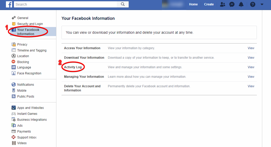Click the General gears icon
Image resolution: width=271 pixels, height=147 pixels.
[x=14, y=18]
